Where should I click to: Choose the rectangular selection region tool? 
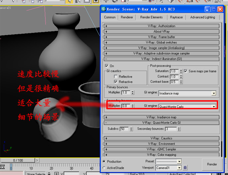(87, 2)
